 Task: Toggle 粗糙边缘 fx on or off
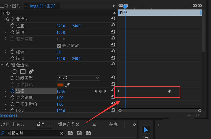(7, 65)
